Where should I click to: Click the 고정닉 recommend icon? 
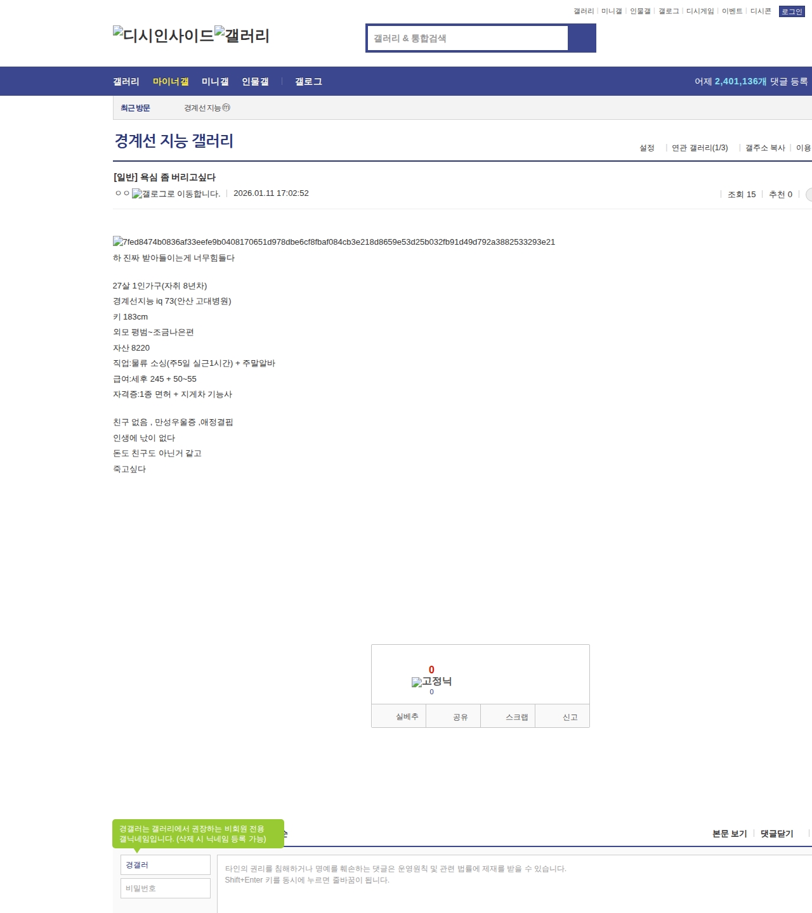pyautogui.click(x=431, y=682)
